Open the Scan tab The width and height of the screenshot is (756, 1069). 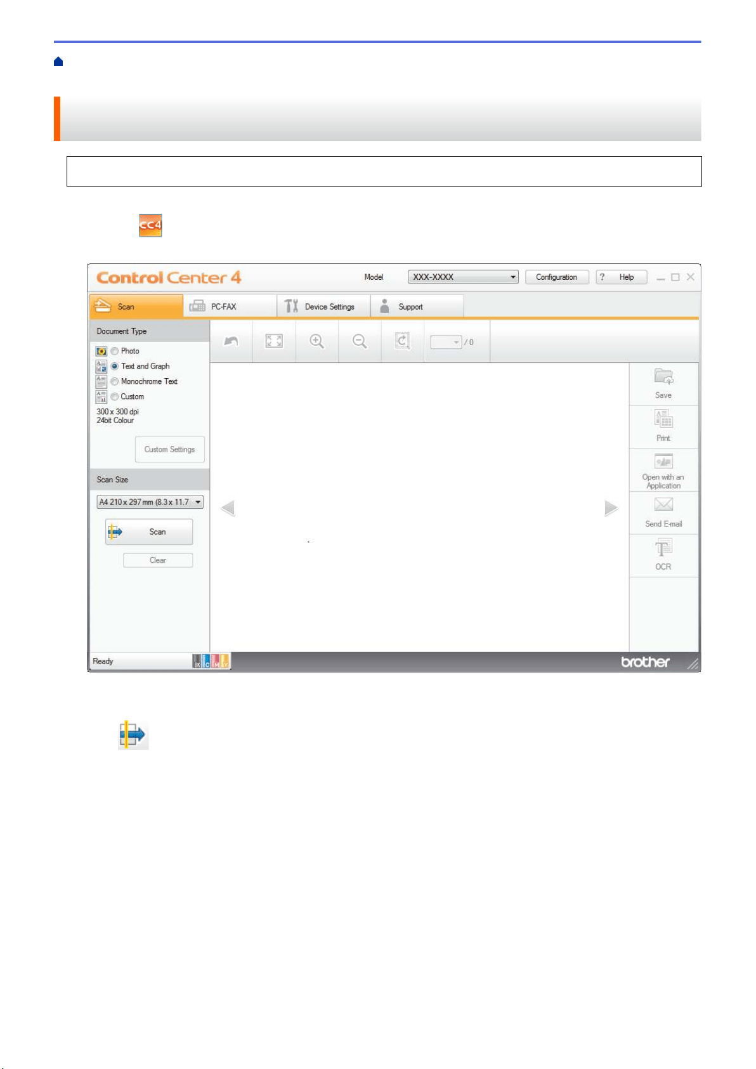point(136,306)
